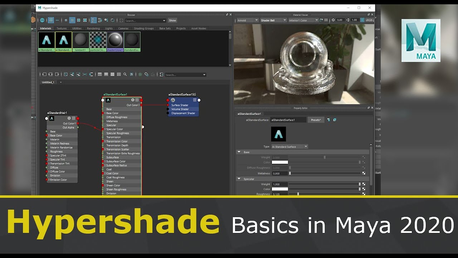
Task: Select the medium swatches size icon
Action: (72, 20)
